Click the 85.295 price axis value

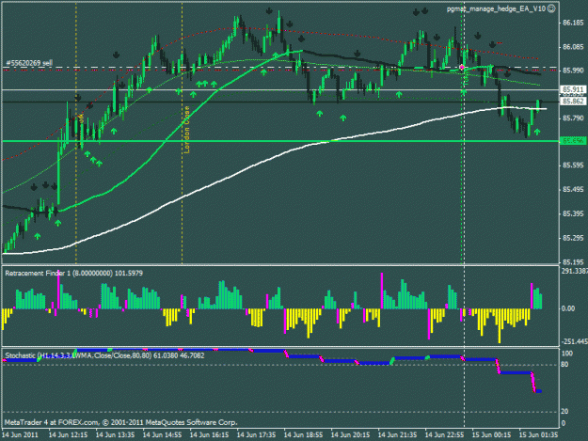pyautogui.click(x=573, y=238)
